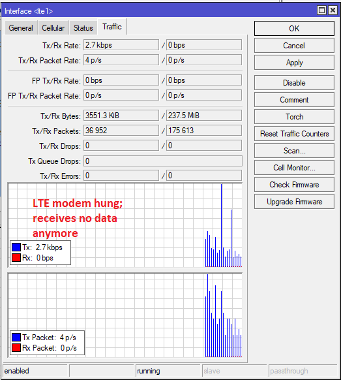341x380 pixels.
Task: Click the Tx Rate field showing 2.7 kbps
Action: coord(121,45)
